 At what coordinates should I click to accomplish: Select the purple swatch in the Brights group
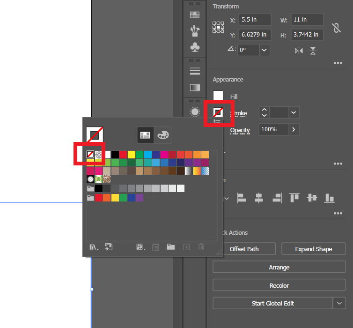[x=140, y=198]
